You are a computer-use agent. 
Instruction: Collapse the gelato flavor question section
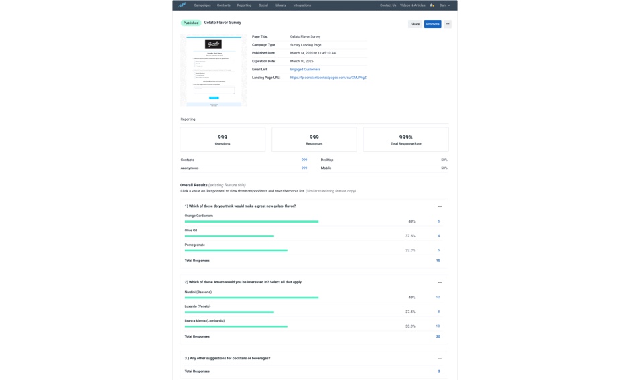point(440,206)
